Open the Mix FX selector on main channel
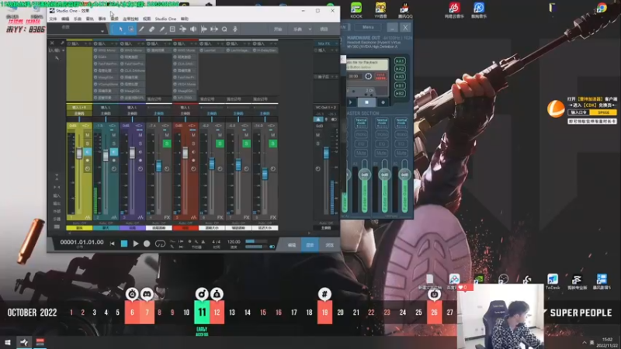Viewport: 621px width, 349px height. (326, 43)
